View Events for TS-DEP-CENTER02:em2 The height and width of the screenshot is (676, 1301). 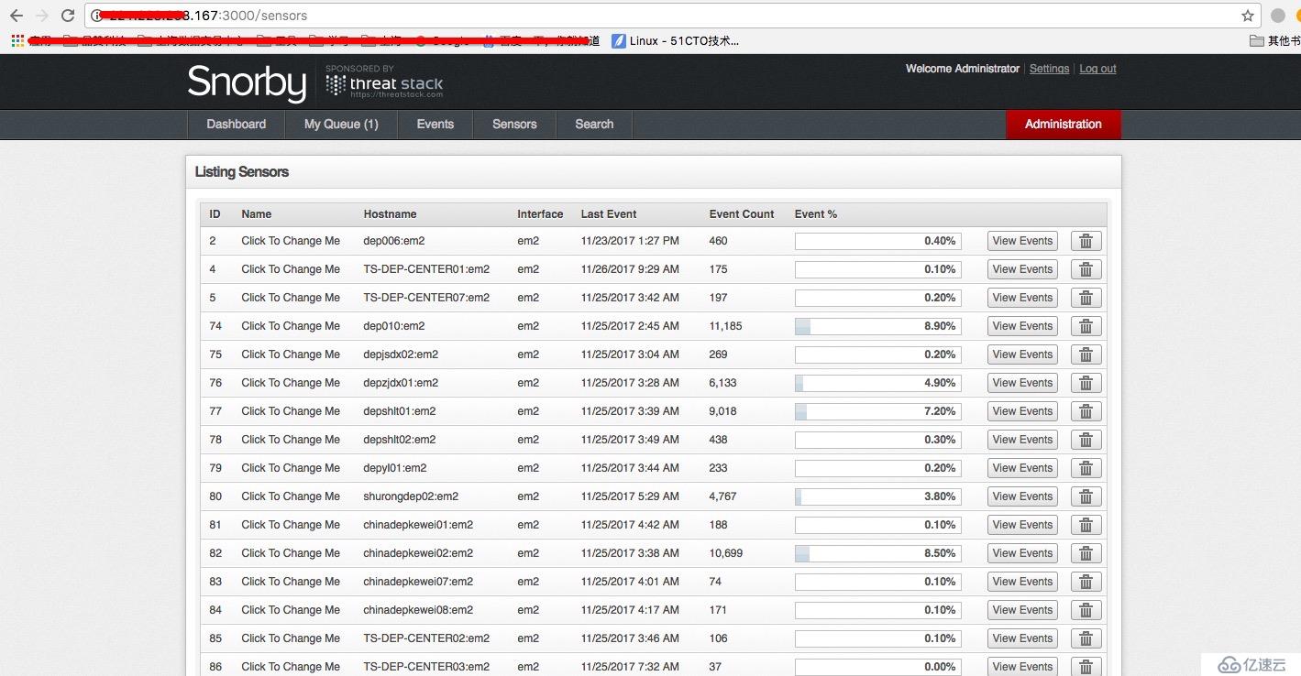click(x=1022, y=638)
